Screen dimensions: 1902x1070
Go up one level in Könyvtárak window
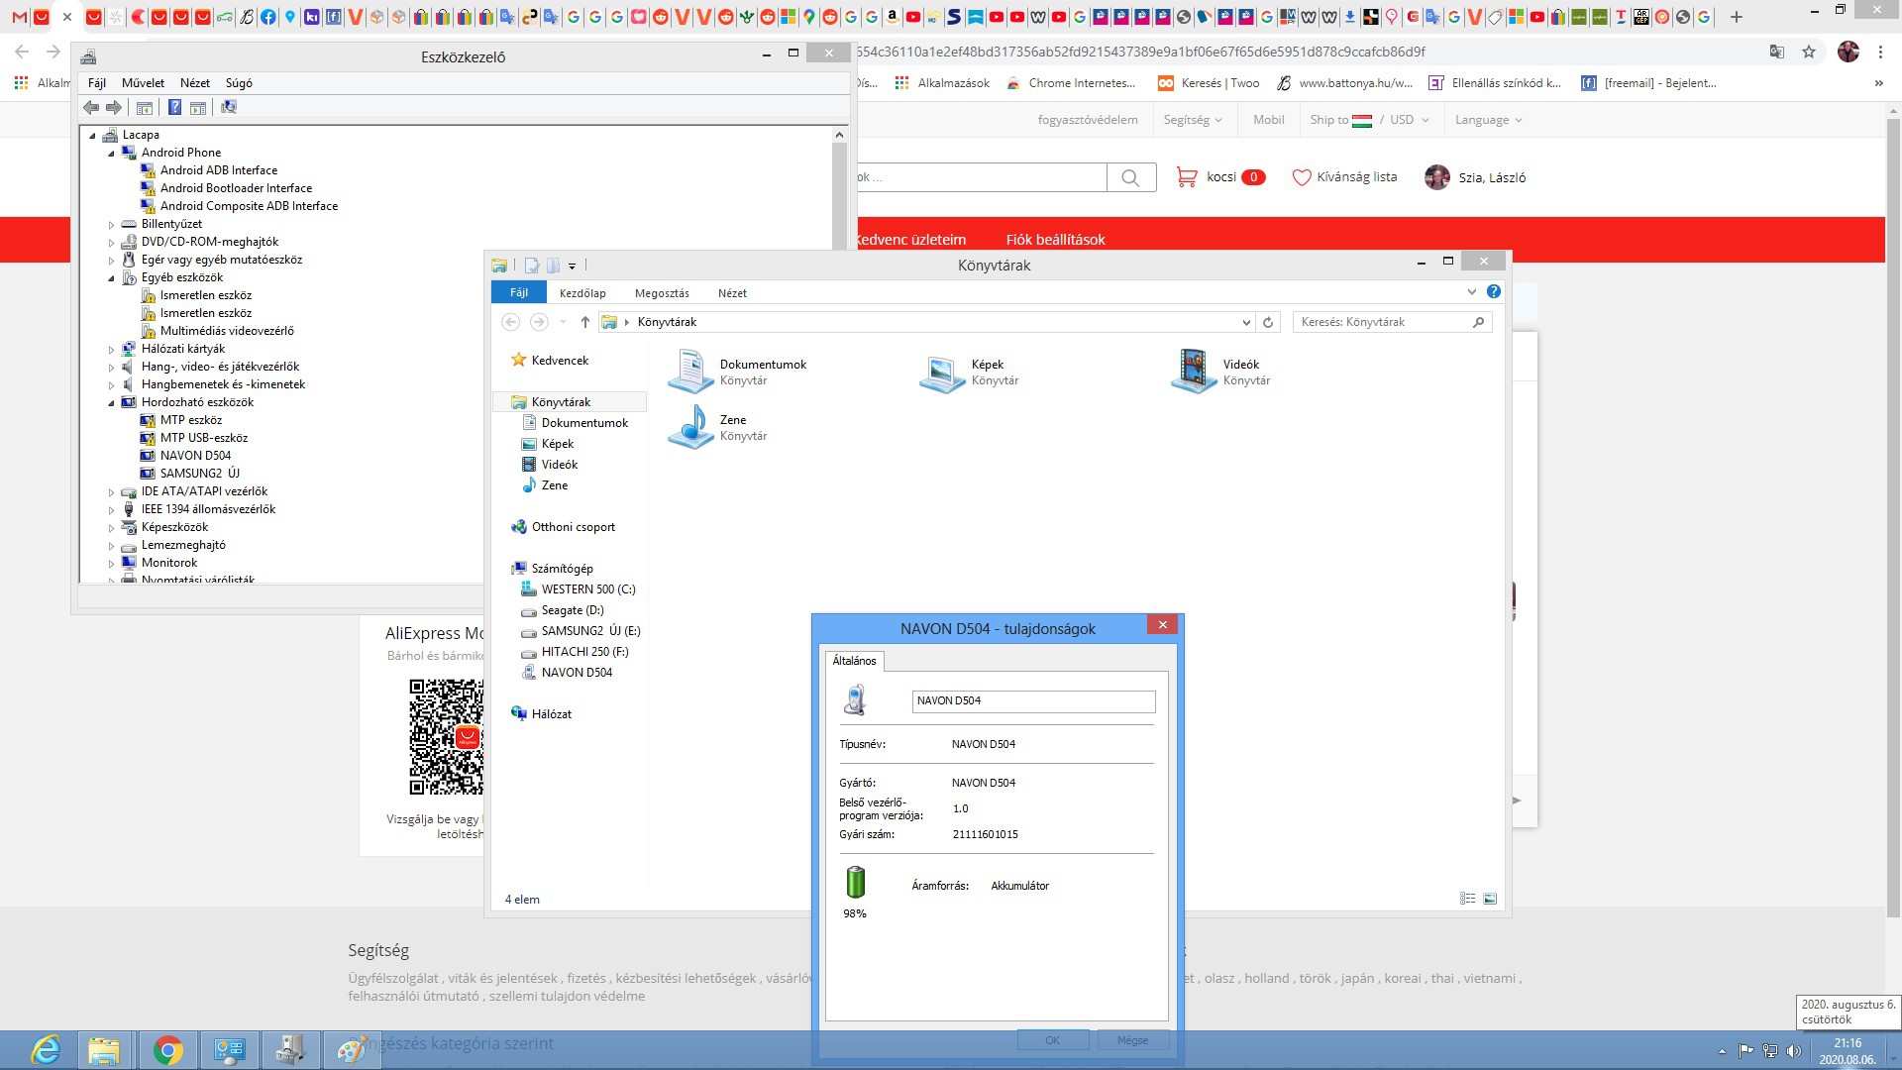585,322
